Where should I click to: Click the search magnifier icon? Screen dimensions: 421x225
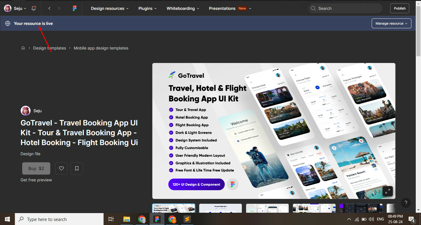pyautogui.click(x=313, y=8)
